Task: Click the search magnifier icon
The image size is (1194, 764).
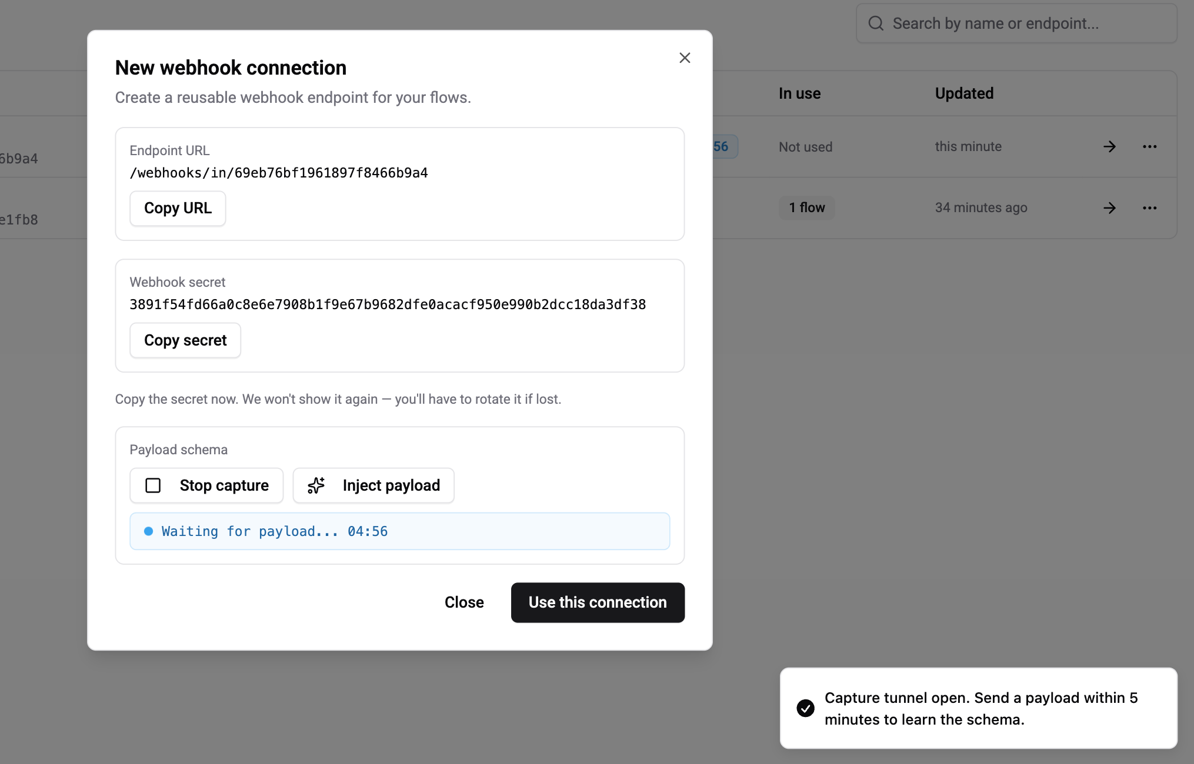Action: pos(876,22)
